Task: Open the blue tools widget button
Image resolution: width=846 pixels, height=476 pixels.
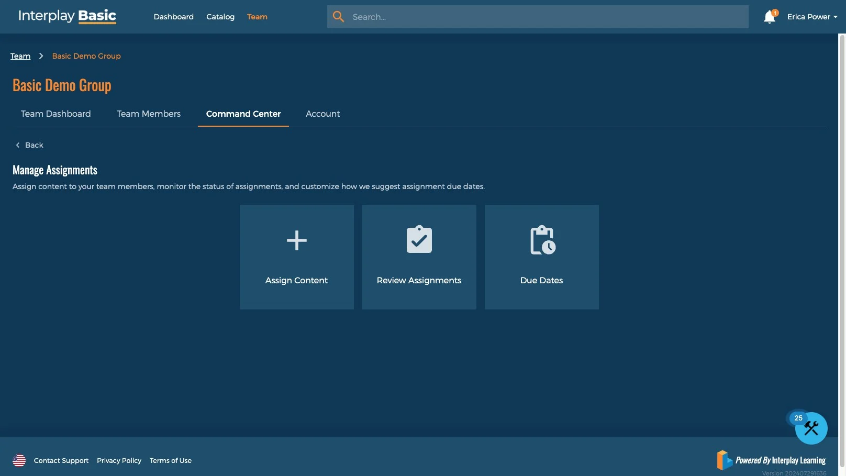Action: [811, 428]
